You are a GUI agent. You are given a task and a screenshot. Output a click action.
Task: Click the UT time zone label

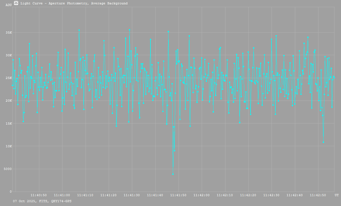click(x=337, y=195)
